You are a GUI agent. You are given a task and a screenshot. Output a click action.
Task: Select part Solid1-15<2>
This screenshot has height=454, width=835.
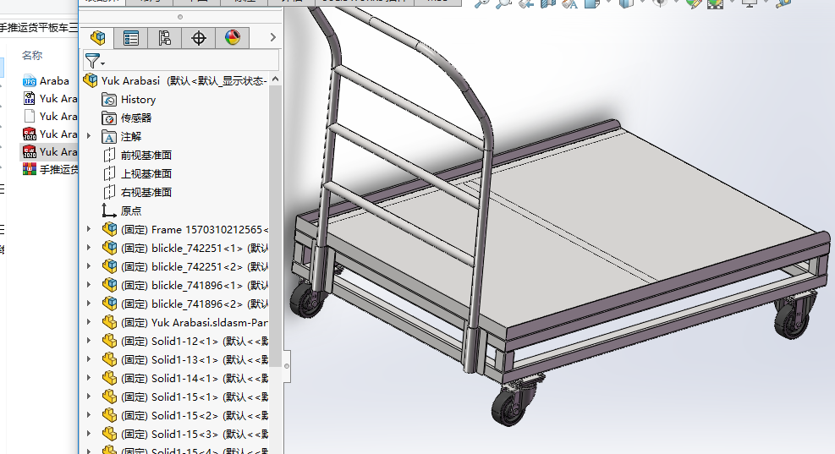pos(184,416)
